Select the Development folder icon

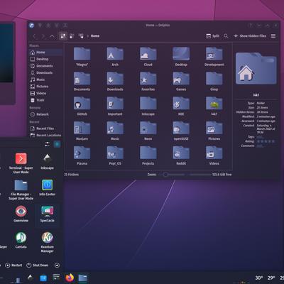(x=214, y=54)
